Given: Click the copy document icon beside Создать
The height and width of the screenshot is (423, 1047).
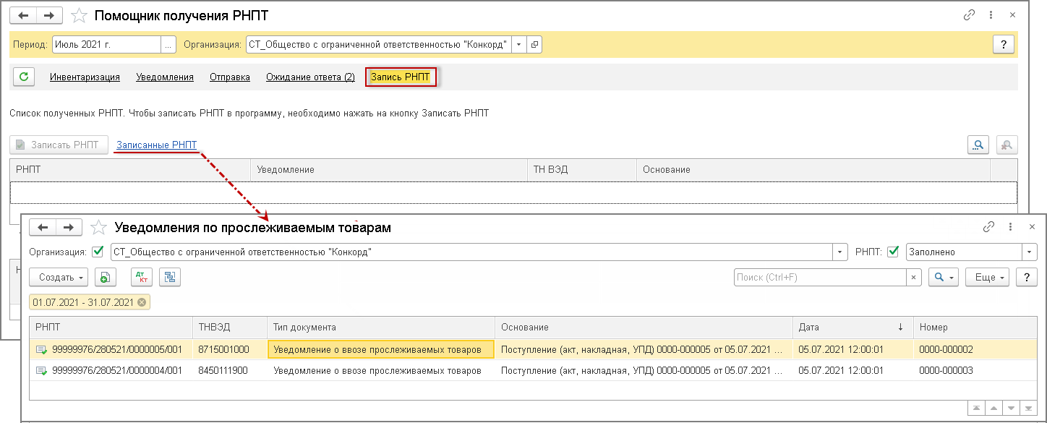Looking at the screenshot, I should [106, 277].
